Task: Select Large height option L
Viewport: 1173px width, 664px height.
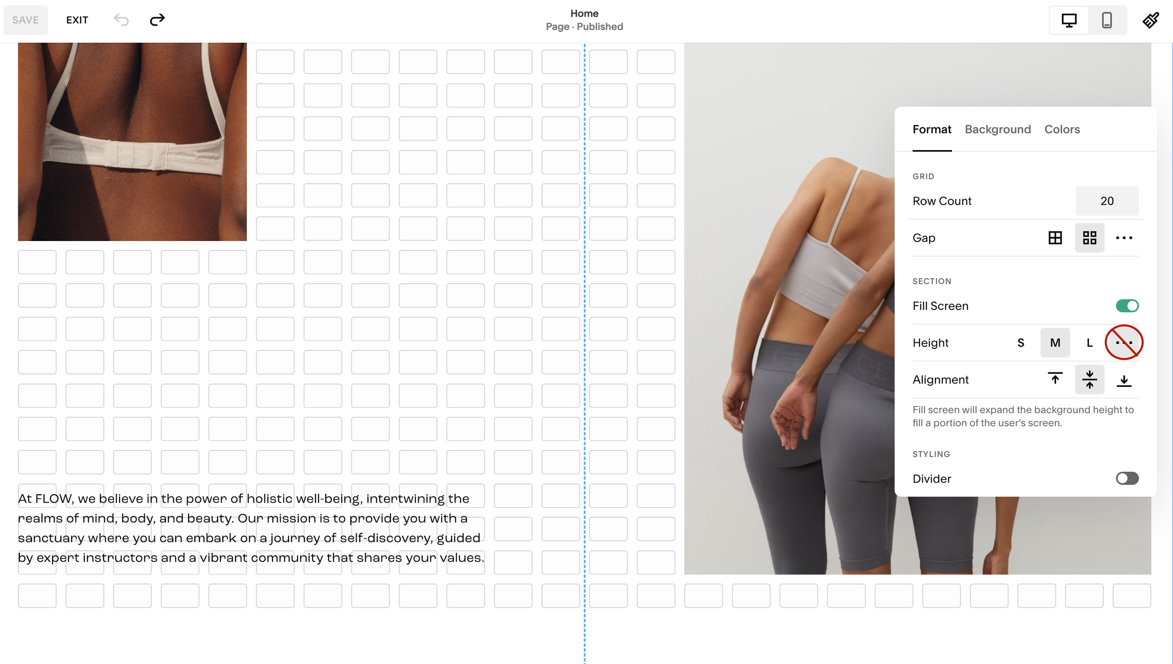Action: point(1089,343)
